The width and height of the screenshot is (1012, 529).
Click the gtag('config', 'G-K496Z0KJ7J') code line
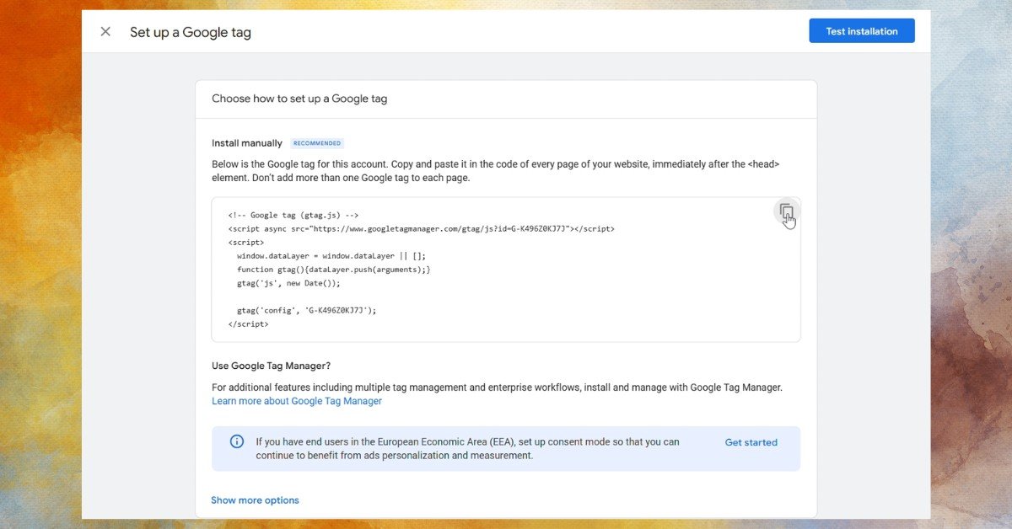point(306,310)
